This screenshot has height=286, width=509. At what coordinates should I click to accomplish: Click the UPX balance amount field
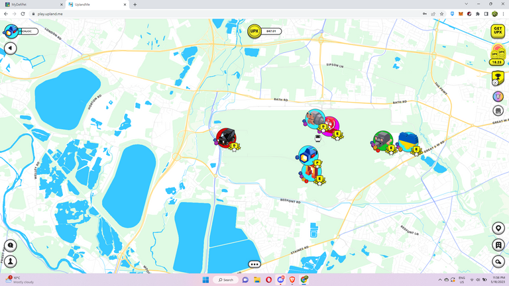coord(271,31)
